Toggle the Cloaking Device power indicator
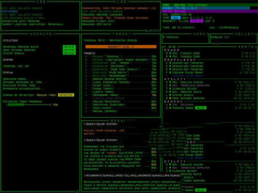The width and height of the screenshot is (258, 193). click(170, 89)
